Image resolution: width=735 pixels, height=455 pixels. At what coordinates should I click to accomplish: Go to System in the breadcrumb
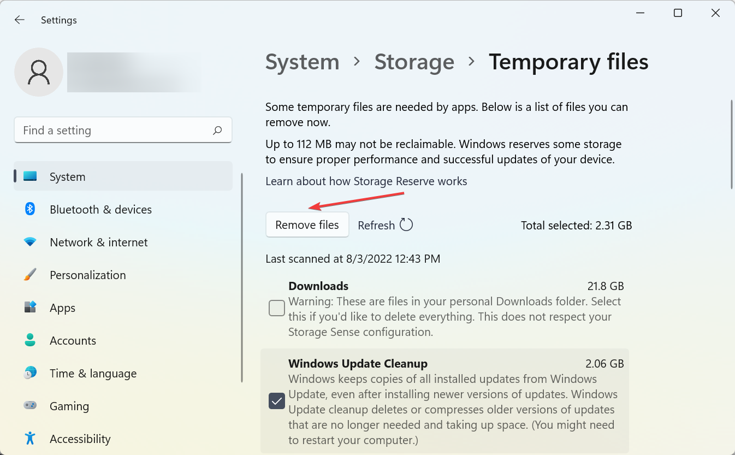click(303, 62)
